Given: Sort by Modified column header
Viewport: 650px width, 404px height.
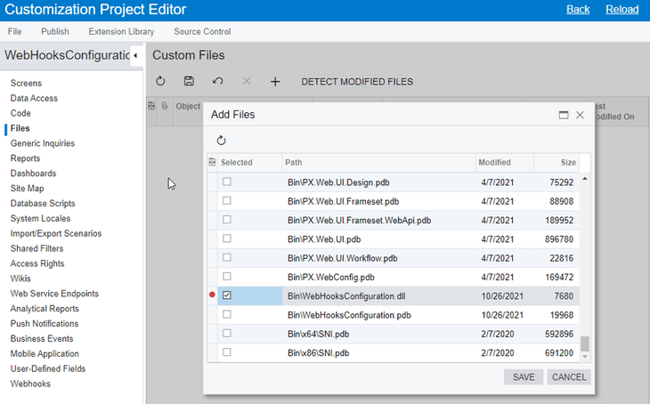Looking at the screenshot, I should tap(505, 163).
